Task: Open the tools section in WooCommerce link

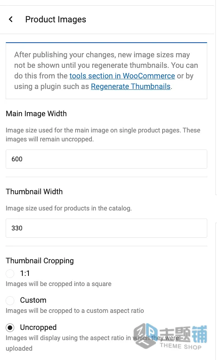Action: coord(122,76)
